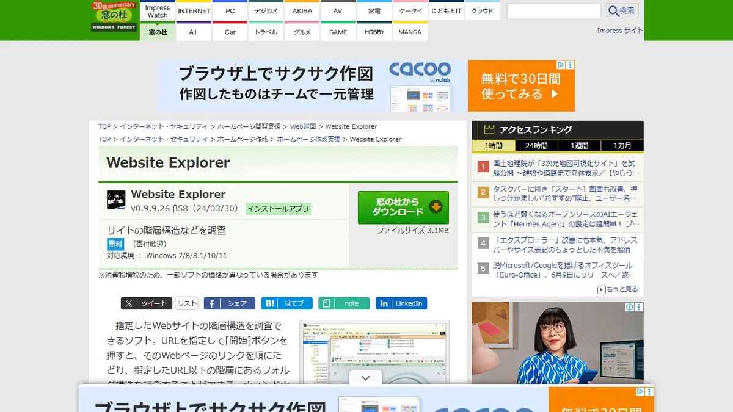The width and height of the screenshot is (733, 412).
Task: Click the 窓の杜 30th anniversary logo
Action: 114,16
